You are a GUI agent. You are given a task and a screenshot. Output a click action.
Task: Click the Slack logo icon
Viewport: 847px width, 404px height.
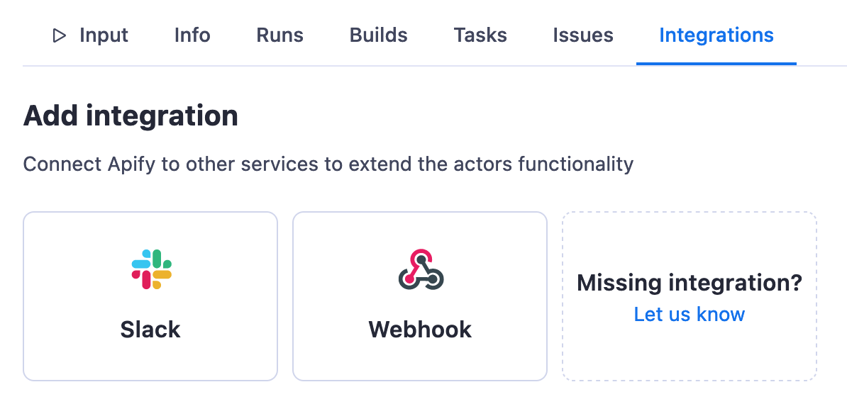pos(151,269)
